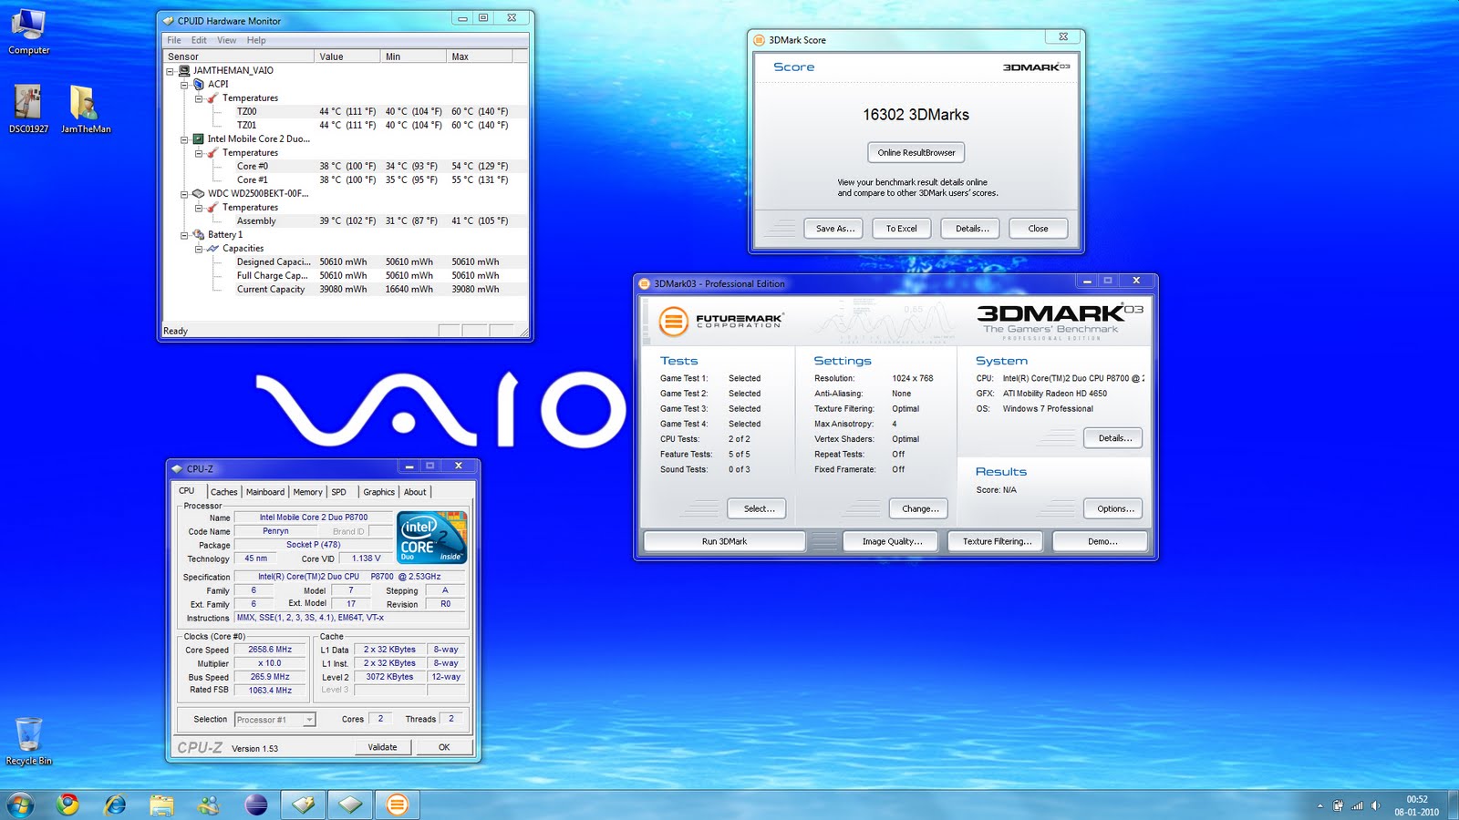This screenshot has width=1459, height=820.
Task: Click the WDC hard drive icon in tree
Action: 199,193
